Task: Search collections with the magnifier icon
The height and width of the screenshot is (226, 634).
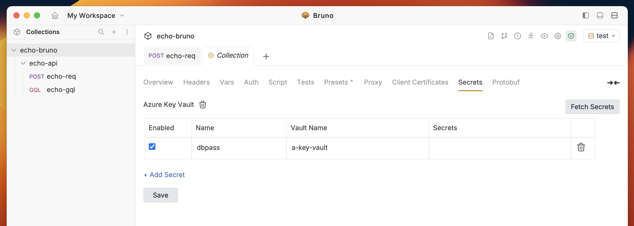Action: coord(101,32)
